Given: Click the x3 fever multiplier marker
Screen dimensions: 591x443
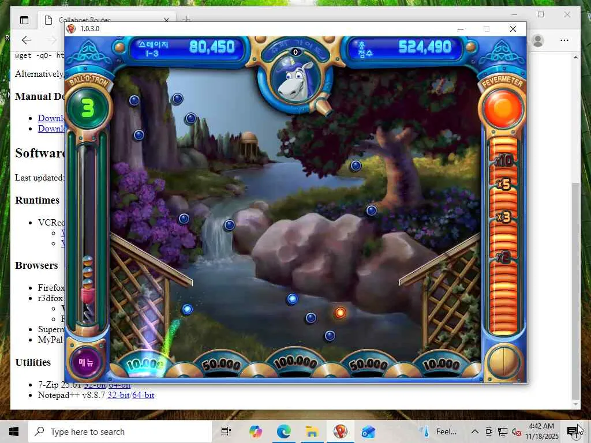Looking at the screenshot, I should pos(504,217).
